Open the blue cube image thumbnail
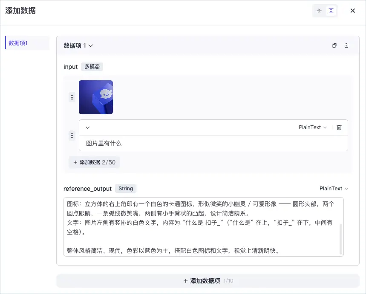The height and width of the screenshot is (294, 366). point(96,97)
